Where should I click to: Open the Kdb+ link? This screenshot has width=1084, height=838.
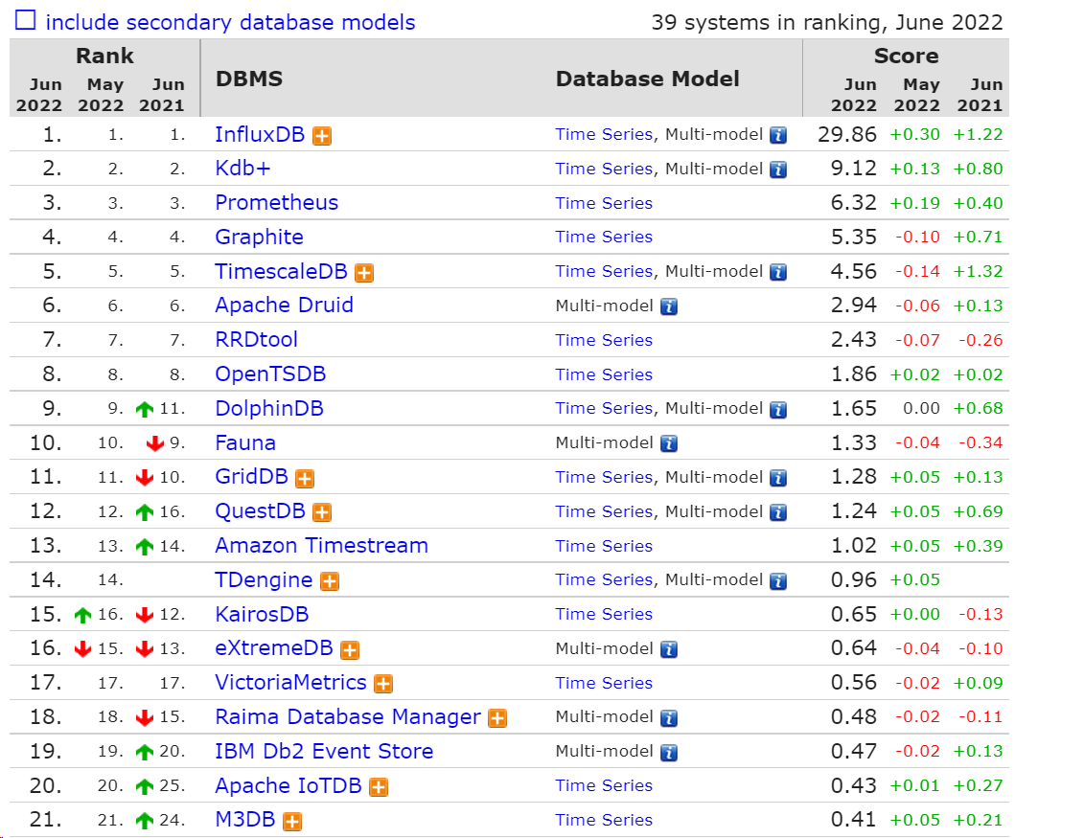click(x=242, y=169)
